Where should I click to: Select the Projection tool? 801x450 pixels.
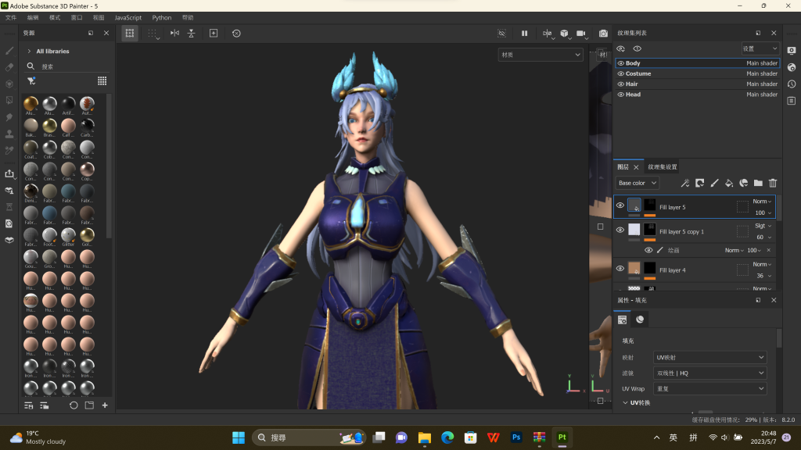coord(9,84)
